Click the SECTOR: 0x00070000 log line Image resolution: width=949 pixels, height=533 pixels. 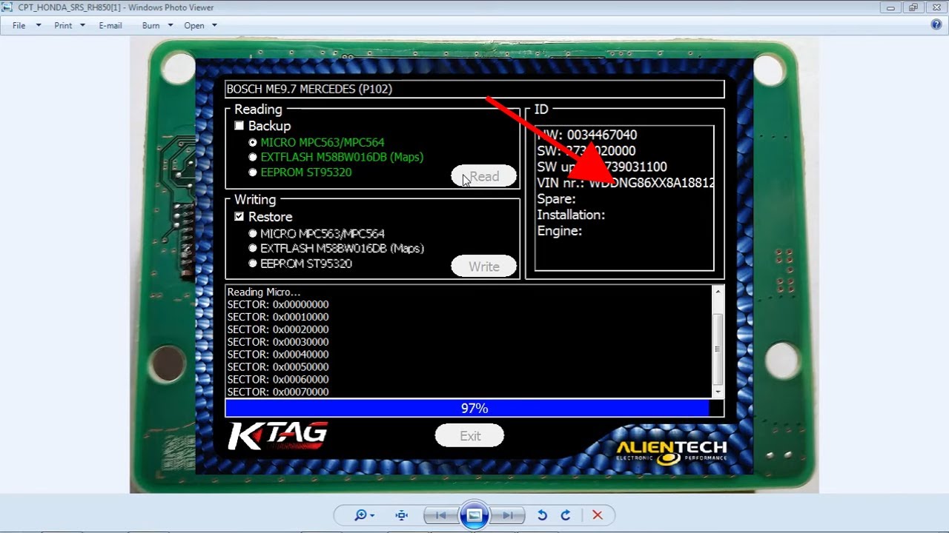click(x=278, y=392)
